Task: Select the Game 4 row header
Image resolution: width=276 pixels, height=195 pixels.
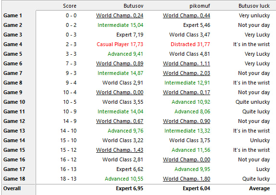Action: tap(13, 44)
